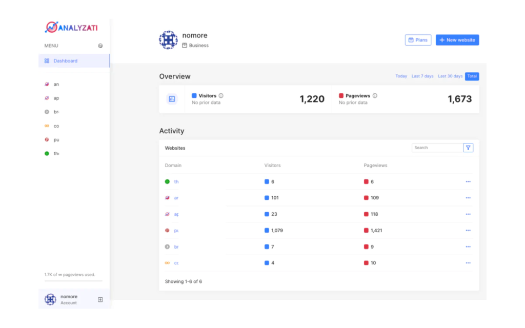This screenshot has height=328, width=525.
Task: Click the Visitors column header
Action: pos(272,166)
